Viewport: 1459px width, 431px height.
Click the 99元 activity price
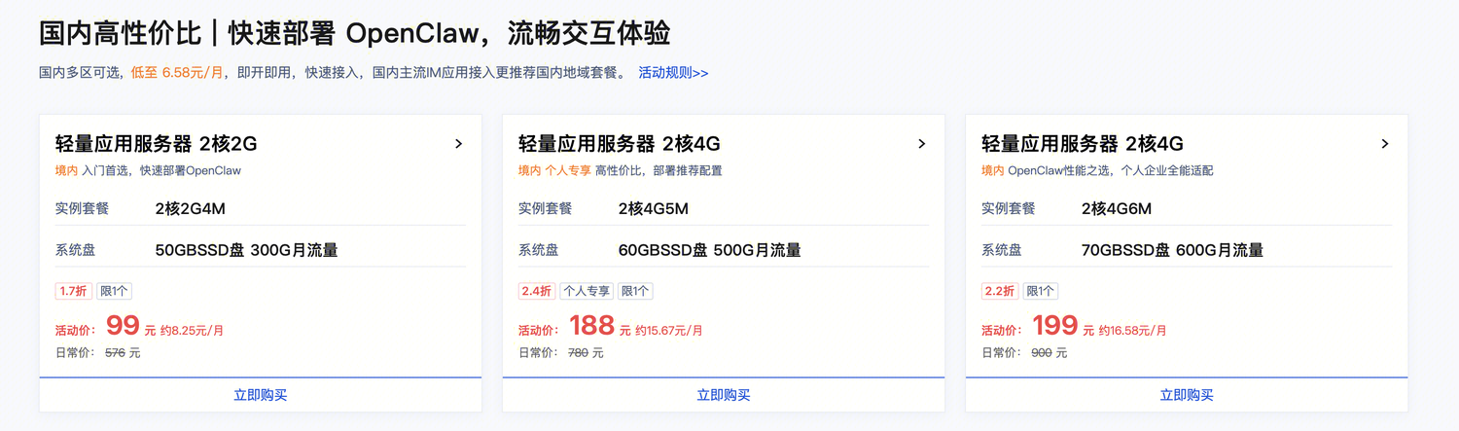(124, 326)
